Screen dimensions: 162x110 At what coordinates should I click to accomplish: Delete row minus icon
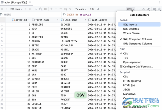point(56,9)
